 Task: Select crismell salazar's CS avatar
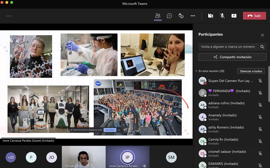(202, 153)
